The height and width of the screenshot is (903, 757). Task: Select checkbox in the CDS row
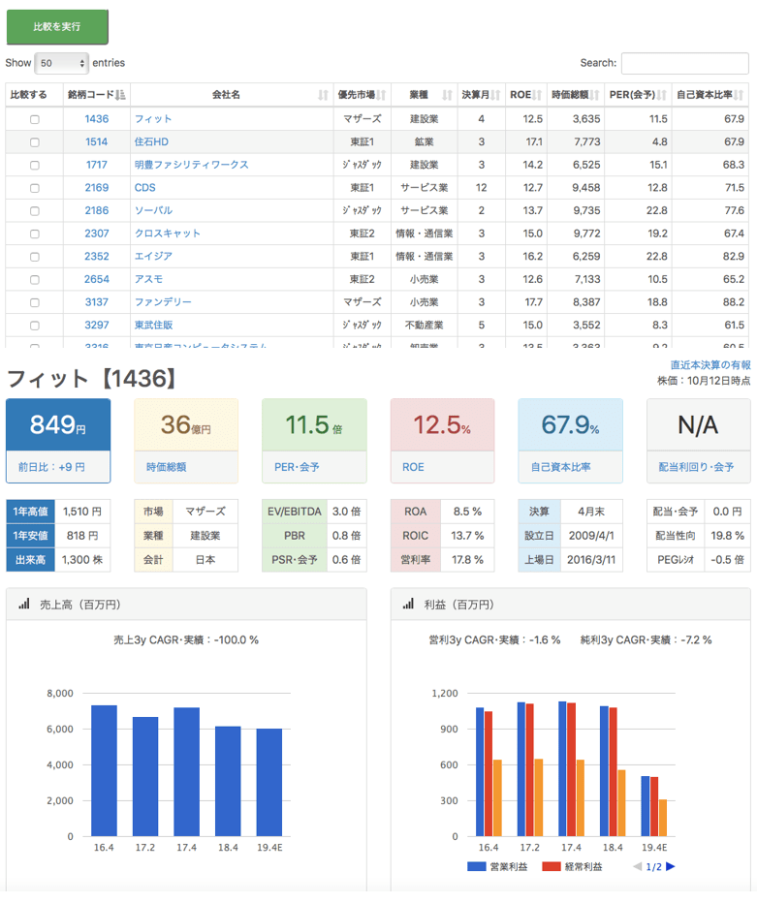click(35, 188)
